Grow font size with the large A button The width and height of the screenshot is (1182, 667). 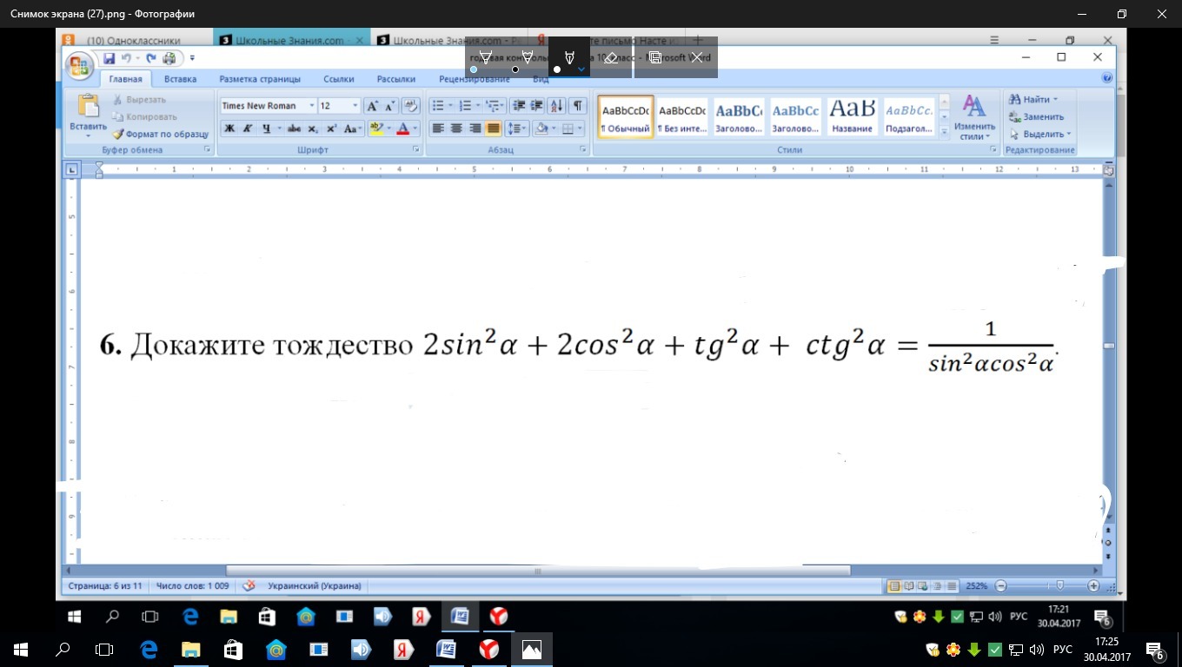click(x=372, y=106)
